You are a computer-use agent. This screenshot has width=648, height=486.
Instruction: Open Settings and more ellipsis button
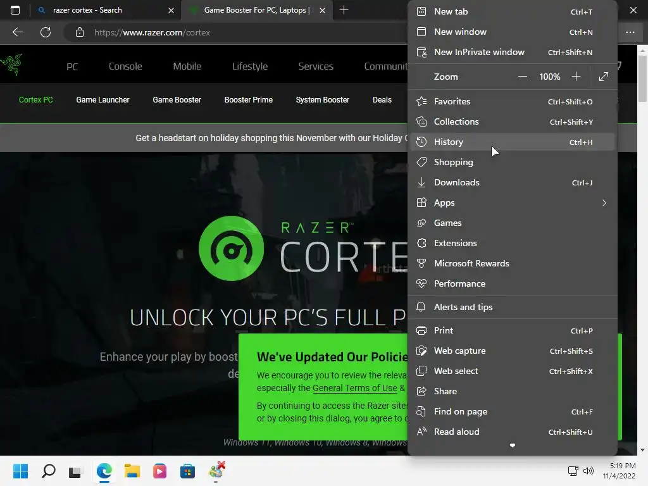[630, 32]
